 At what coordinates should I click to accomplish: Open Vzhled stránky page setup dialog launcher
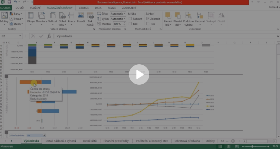(94, 29)
